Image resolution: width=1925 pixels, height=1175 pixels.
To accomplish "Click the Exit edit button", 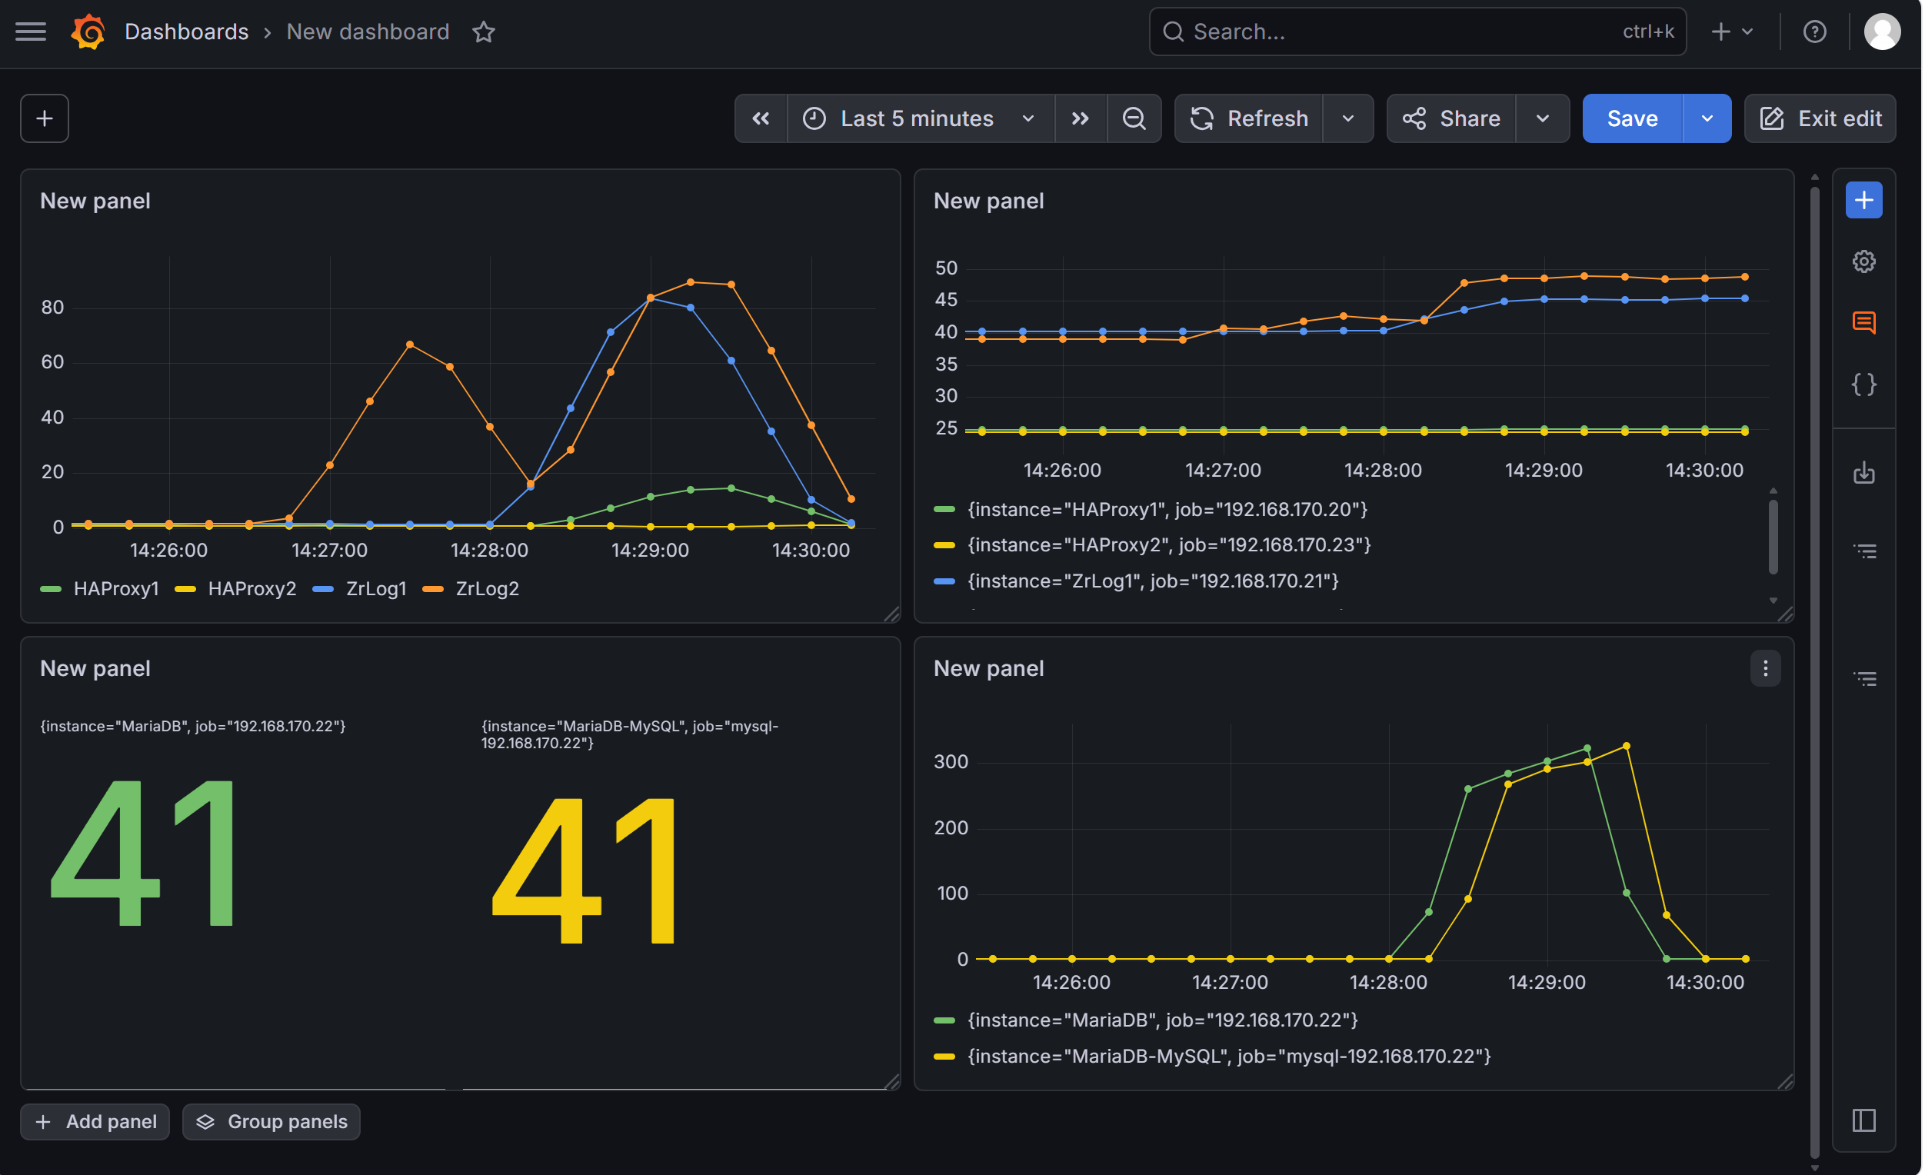I will pos(1820,118).
